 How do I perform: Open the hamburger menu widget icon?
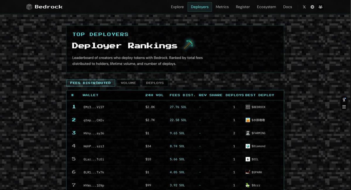click(x=344, y=107)
